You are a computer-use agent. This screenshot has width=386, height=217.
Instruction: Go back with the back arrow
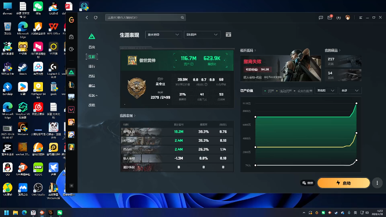pyautogui.click(x=87, y=17)
